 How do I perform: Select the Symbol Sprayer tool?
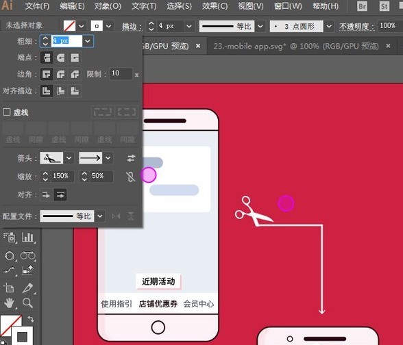tap(10, 238)
